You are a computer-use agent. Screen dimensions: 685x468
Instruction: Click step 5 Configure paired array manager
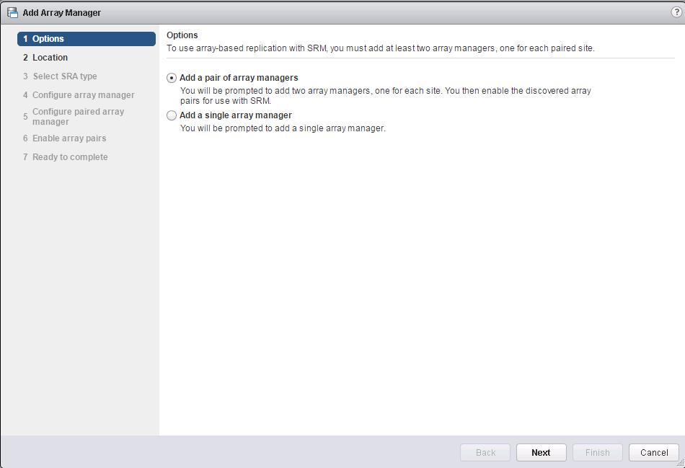coord(74,117)
